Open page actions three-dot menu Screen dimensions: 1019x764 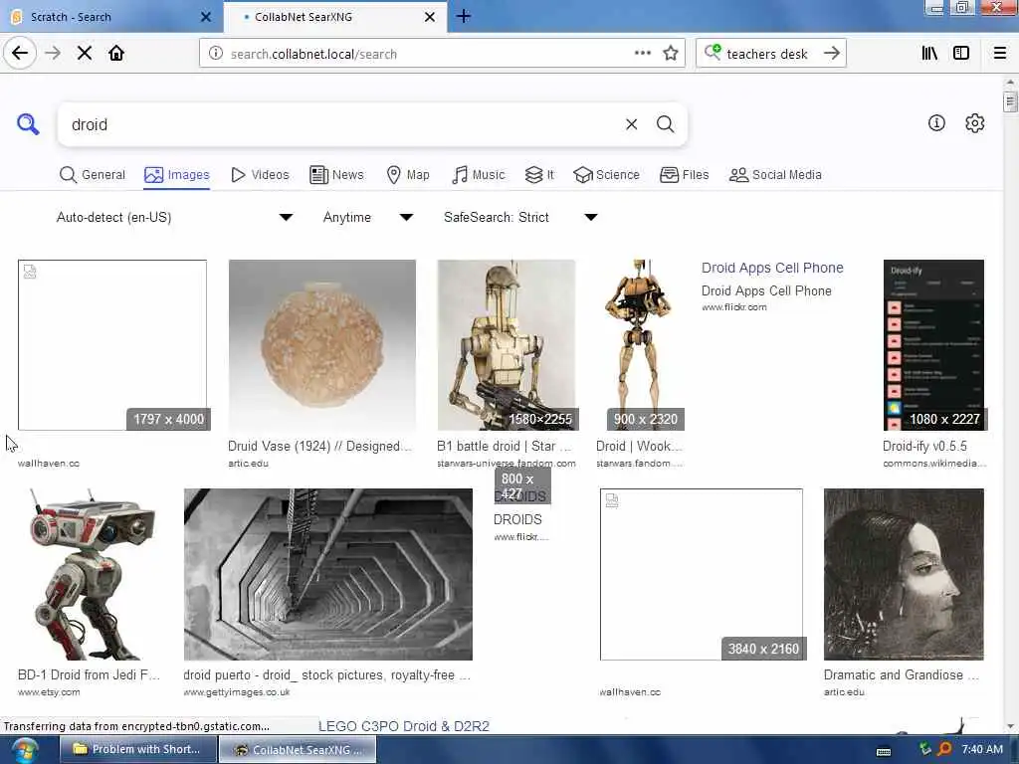coord(642,54)
